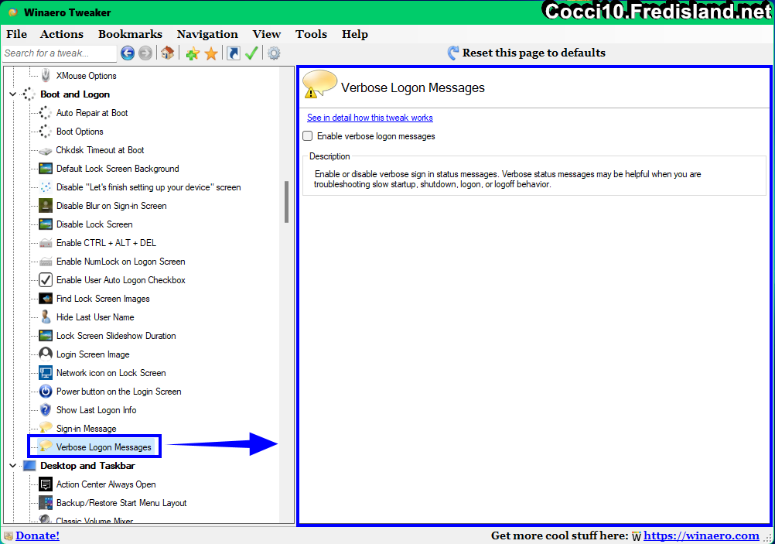This screenshot has width=775, height=544.
Task: Go back with the blue back arrow
Action: pyautogui.click(x=128, y=53)
